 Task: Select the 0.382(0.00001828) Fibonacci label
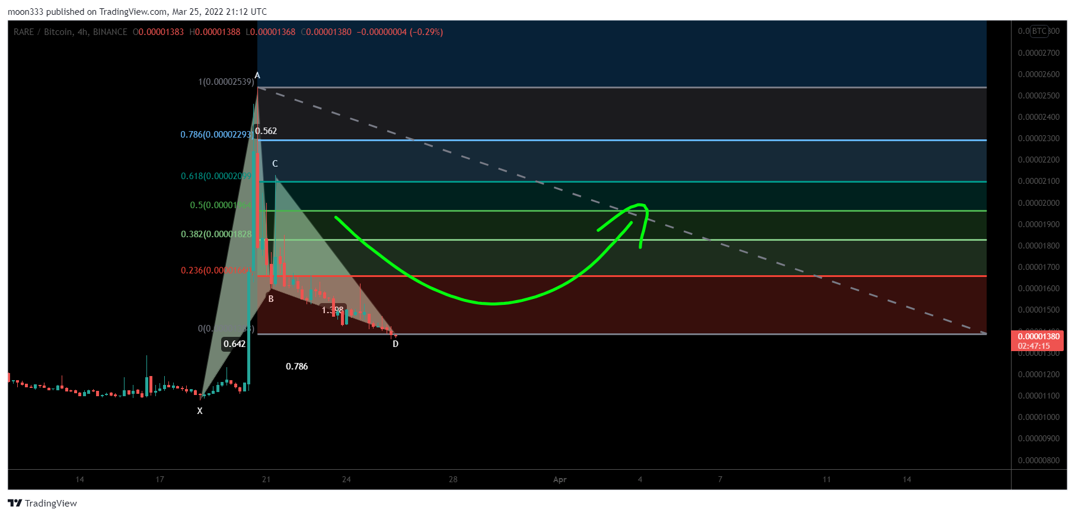pyautogui.click(x=216, y=234)
